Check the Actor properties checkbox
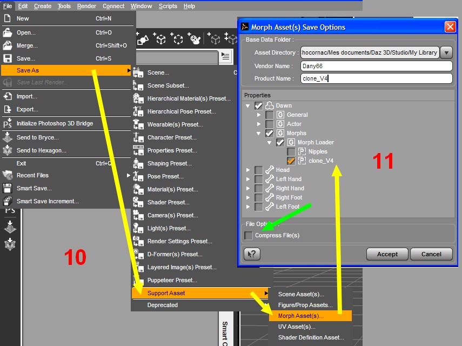This screenshot has width=462, height=346. (269, 124)
